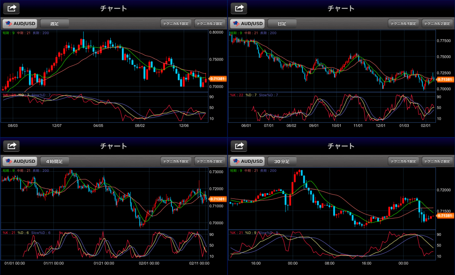Viewport: 455px width, 275px height.
Task: Tap the share icon above the 4時間足 chart
Action: coord(12,146)
